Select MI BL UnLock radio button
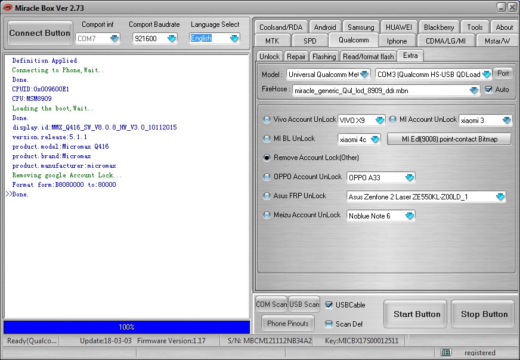The width and height of the screenshot is (520, 360). coord(267,139)
